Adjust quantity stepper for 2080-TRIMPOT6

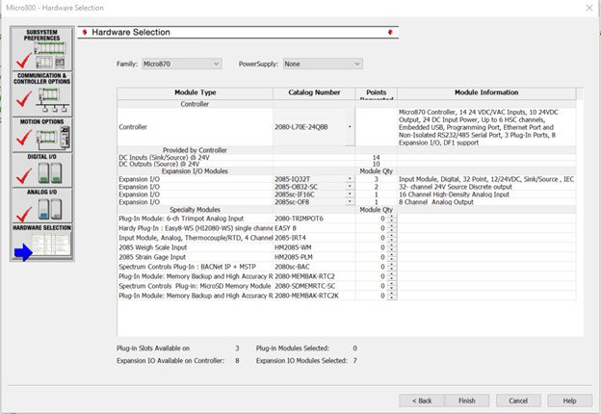click(391, 219)
